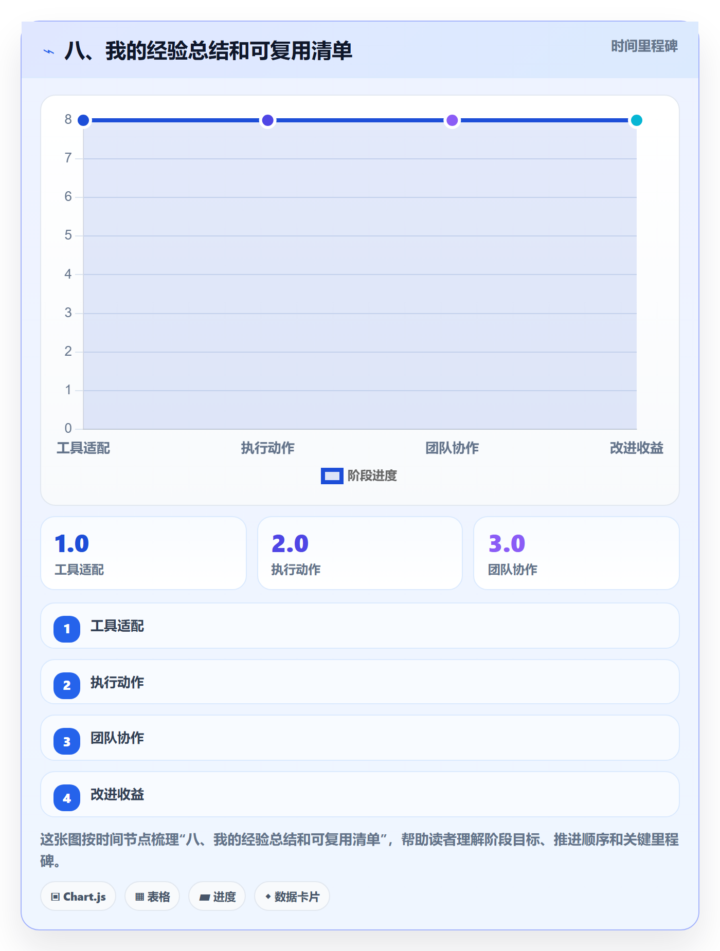Click the purple data point for 团队协作
The image size is (720, 951).
point(452,120)
